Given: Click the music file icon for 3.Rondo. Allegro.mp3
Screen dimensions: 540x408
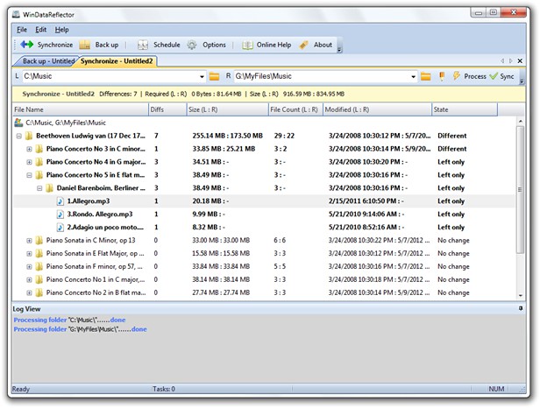Looking at the screenshot, I should pos(60,215).
